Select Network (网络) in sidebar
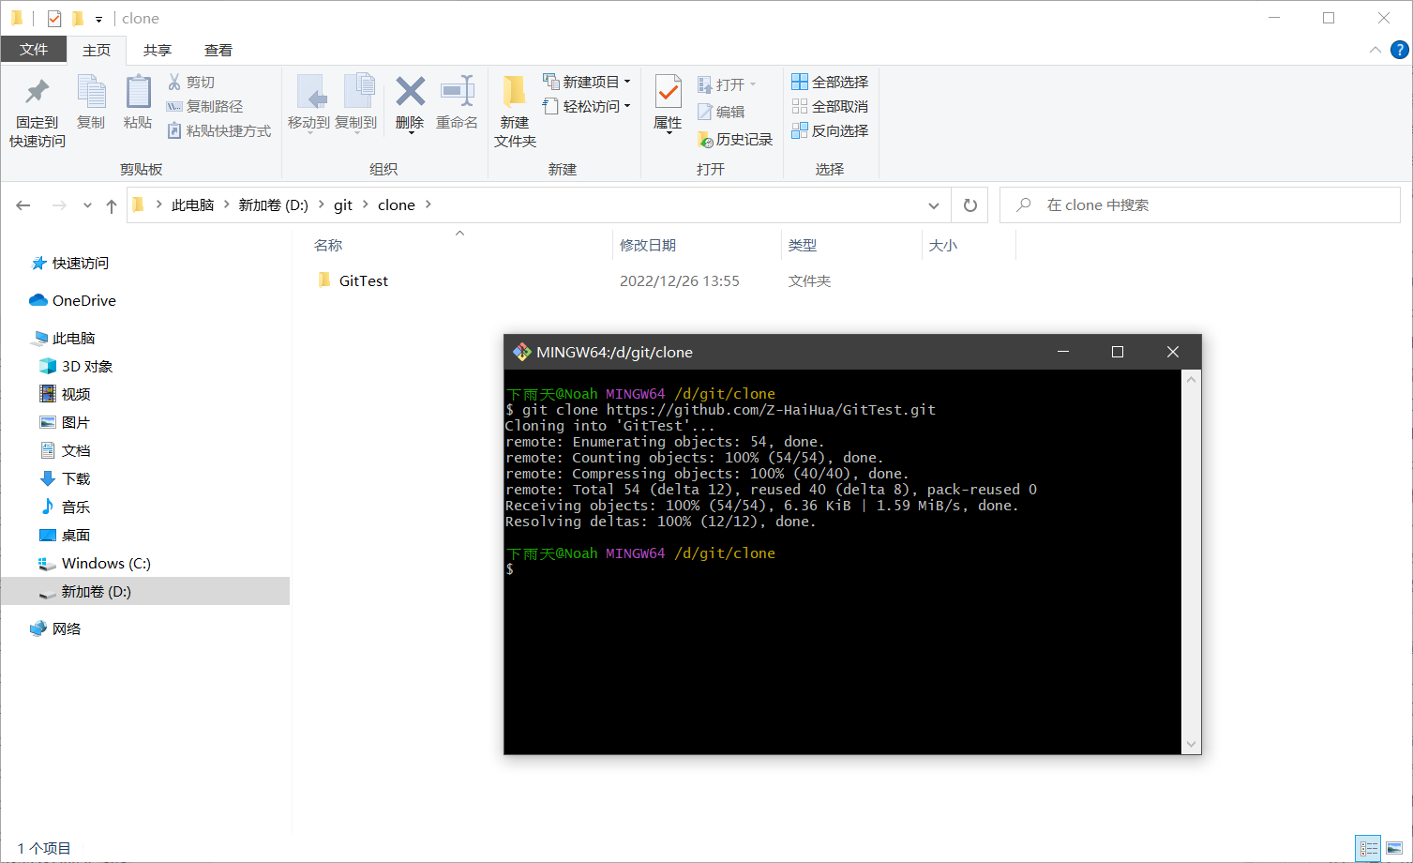The width and height of the screenshot is (1413, 863). coord(67,629)
